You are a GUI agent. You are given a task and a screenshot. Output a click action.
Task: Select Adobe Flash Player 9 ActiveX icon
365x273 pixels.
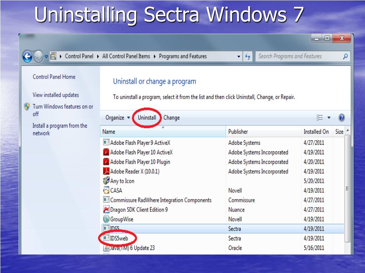click(106, 142)
